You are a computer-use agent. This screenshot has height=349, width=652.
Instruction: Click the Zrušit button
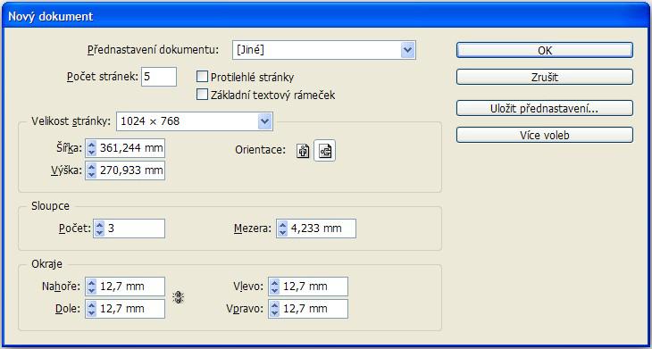click(x=545, y=77)
